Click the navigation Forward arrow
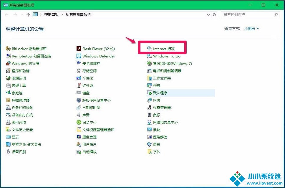285x188 pixels. tap(15, 15)
